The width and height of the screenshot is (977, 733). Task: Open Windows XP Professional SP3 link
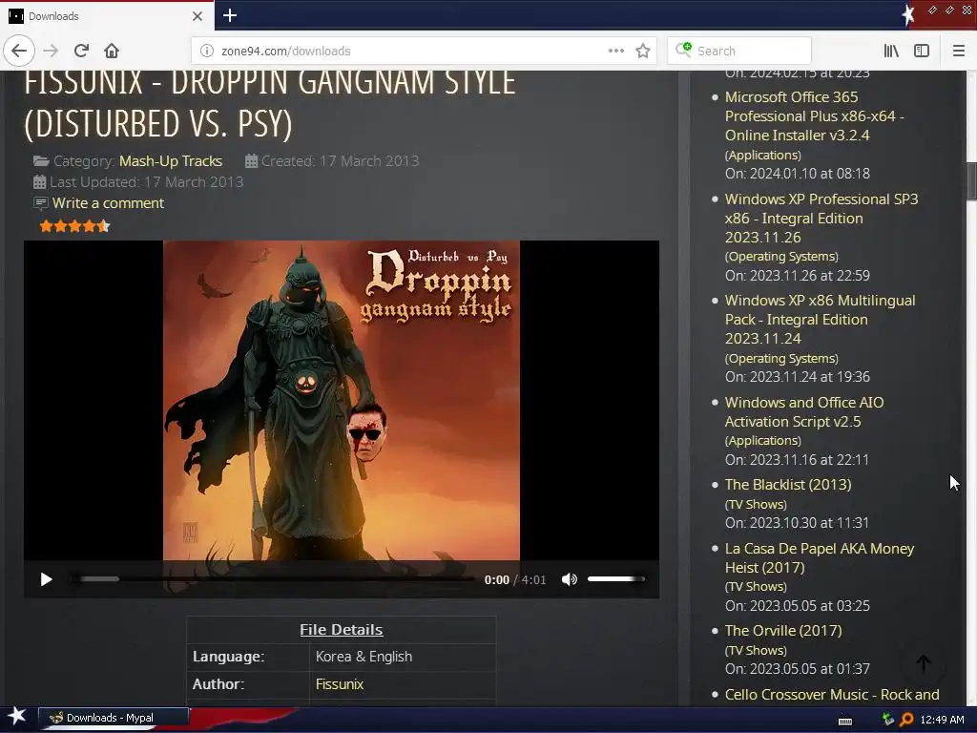coord(821,219)
